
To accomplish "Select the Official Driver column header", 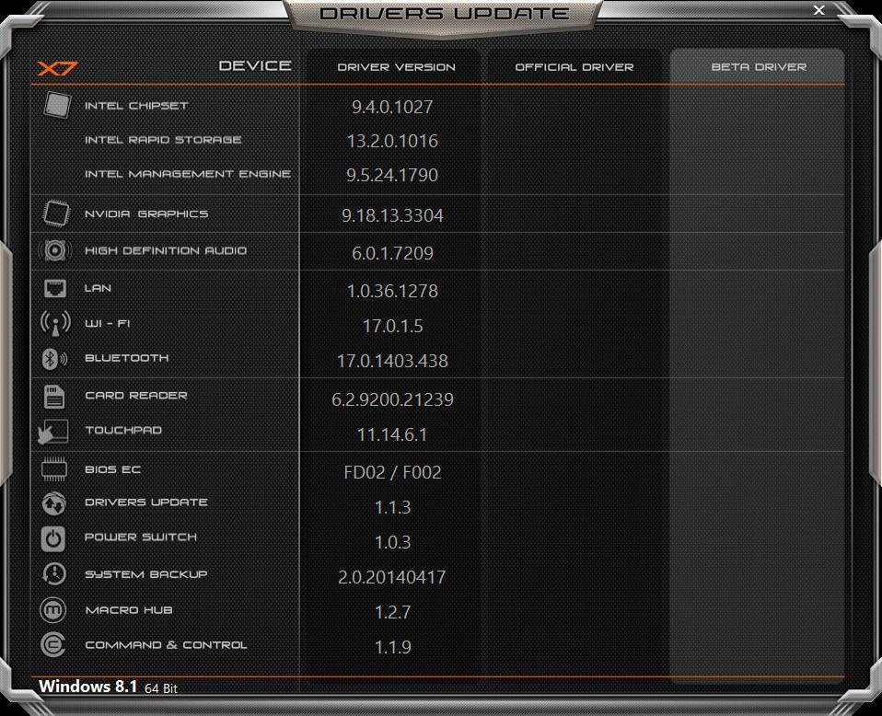I will [x=574, y=67].
